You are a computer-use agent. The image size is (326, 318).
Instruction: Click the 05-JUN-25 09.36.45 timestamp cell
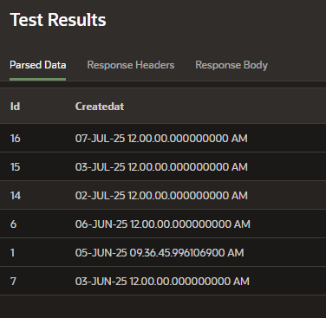(x=160, y=253)
